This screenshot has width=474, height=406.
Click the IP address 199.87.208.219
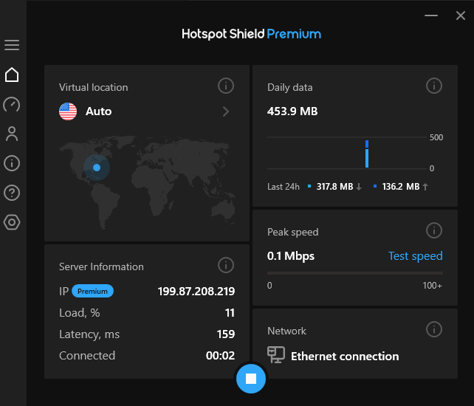(x=196, y=291)
